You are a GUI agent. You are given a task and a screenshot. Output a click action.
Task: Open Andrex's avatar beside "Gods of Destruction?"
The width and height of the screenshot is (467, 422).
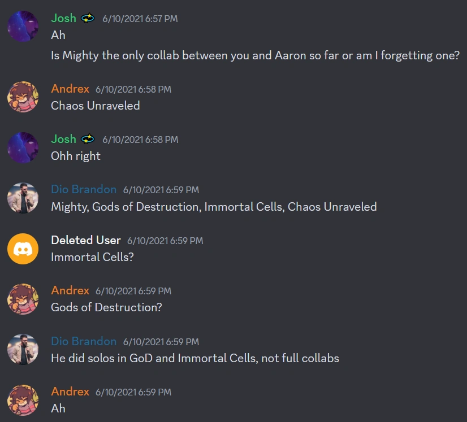(x=23, y=299)
